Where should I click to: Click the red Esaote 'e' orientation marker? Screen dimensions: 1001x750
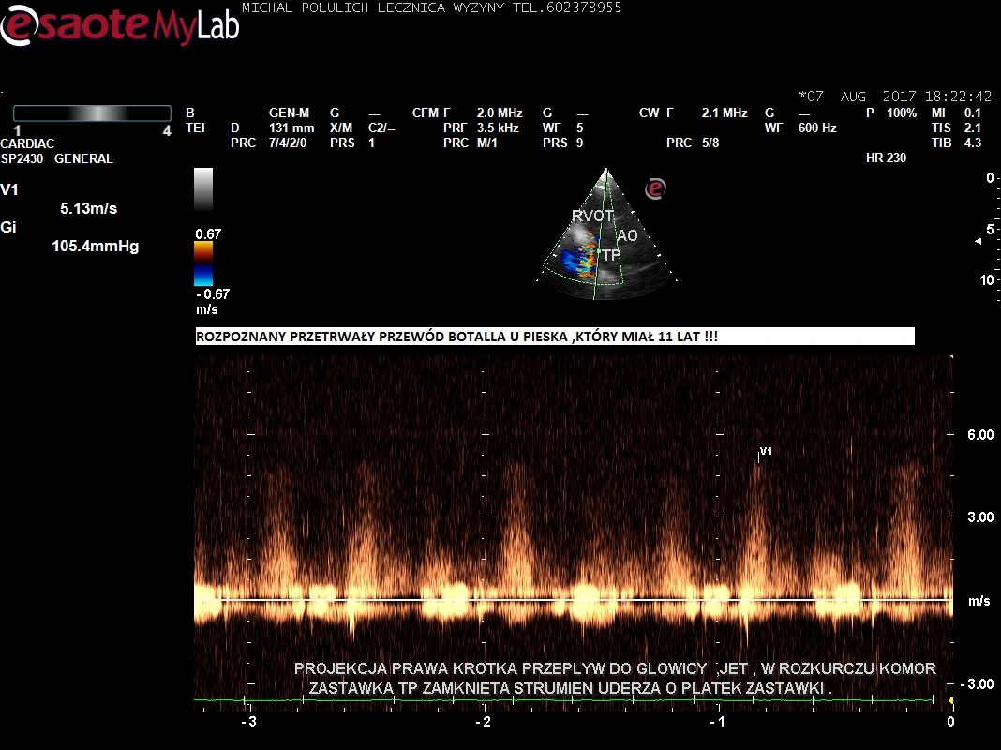[x=655, y=189]
